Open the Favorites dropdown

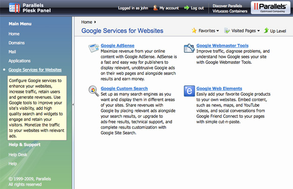pyautogui.click(x=209, y=31)
